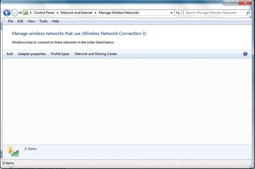255x169 pixels.
Task: Open the Tools menu
Action: pos(44,21)
